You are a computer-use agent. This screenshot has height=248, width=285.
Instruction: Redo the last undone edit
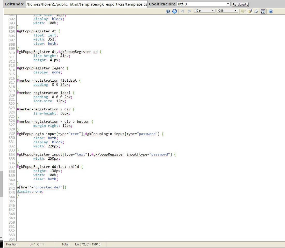[189, 11]
